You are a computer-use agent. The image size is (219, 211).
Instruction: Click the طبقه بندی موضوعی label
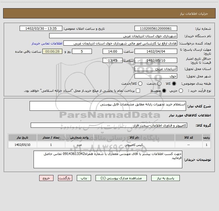pos(196,84)
